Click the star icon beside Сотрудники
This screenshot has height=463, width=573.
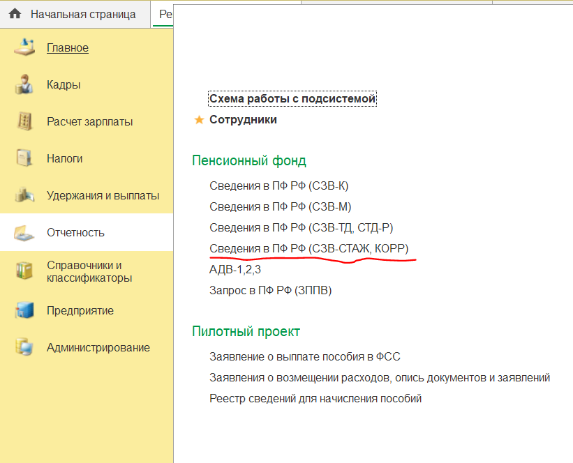click(x=199, y=120)
